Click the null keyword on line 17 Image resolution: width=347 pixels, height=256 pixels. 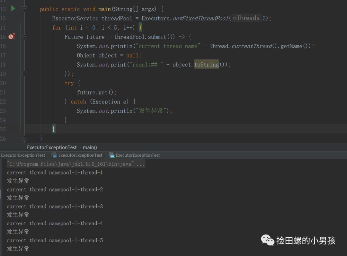point(132,55)
